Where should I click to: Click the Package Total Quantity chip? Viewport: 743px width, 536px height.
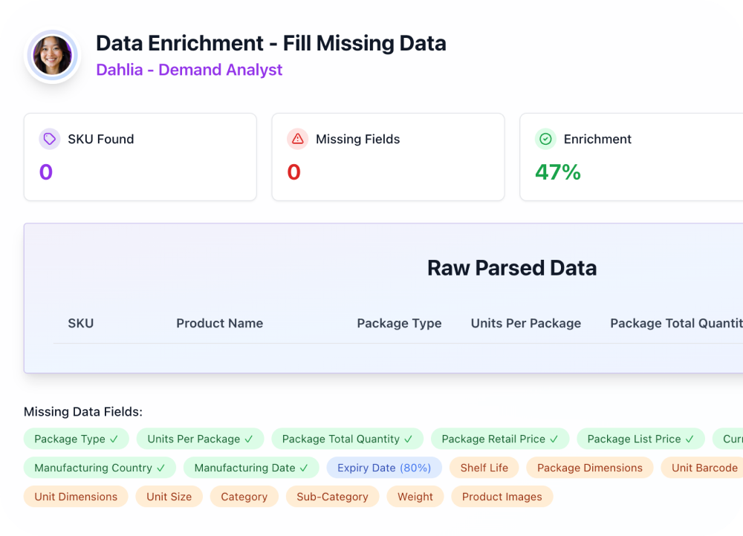pos(347,439)
